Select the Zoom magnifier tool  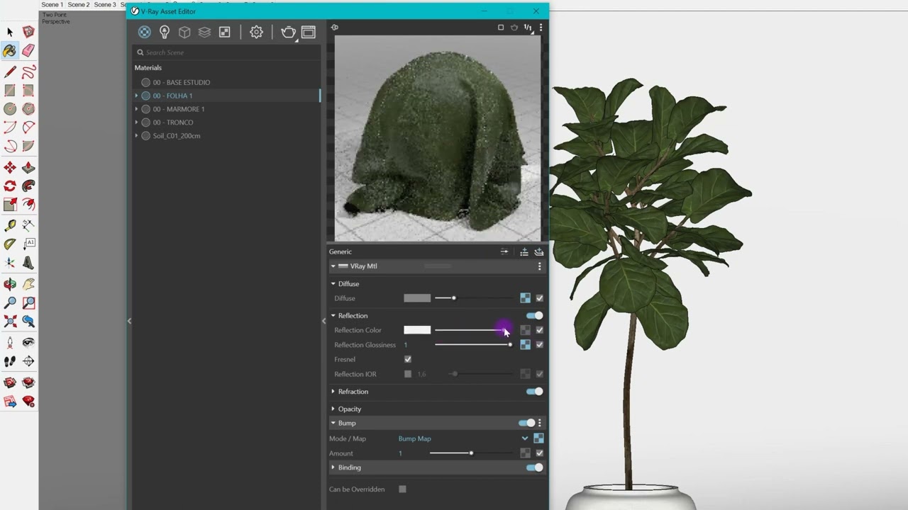[10, 302]
